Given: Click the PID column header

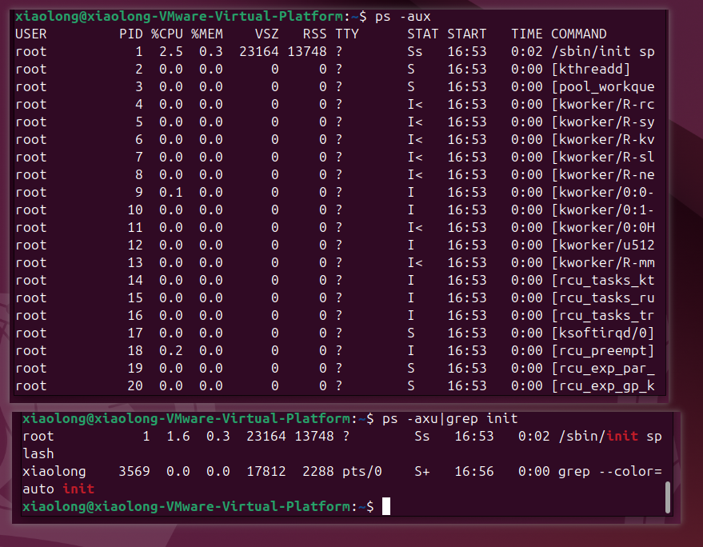Looking at the screenshot, I should 131,34.
